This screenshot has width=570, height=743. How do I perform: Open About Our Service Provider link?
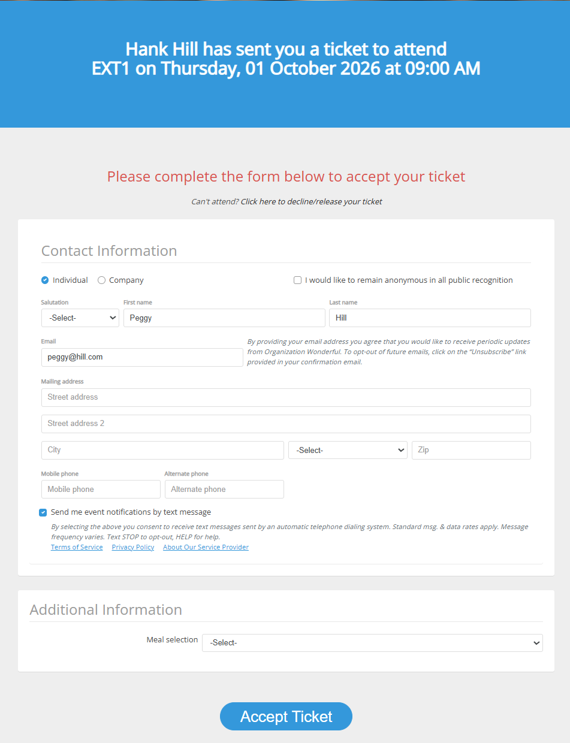tap(206, 547)
